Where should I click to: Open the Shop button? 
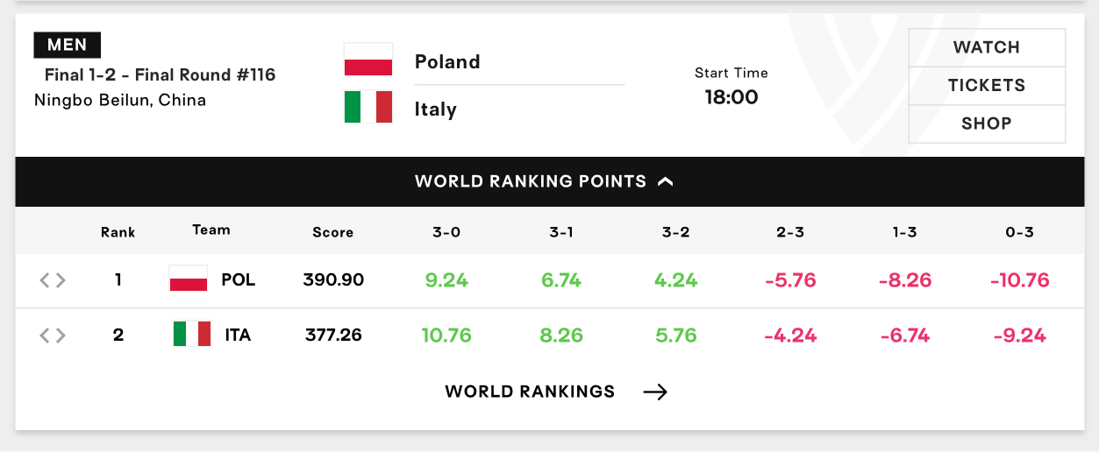(987, 124)
